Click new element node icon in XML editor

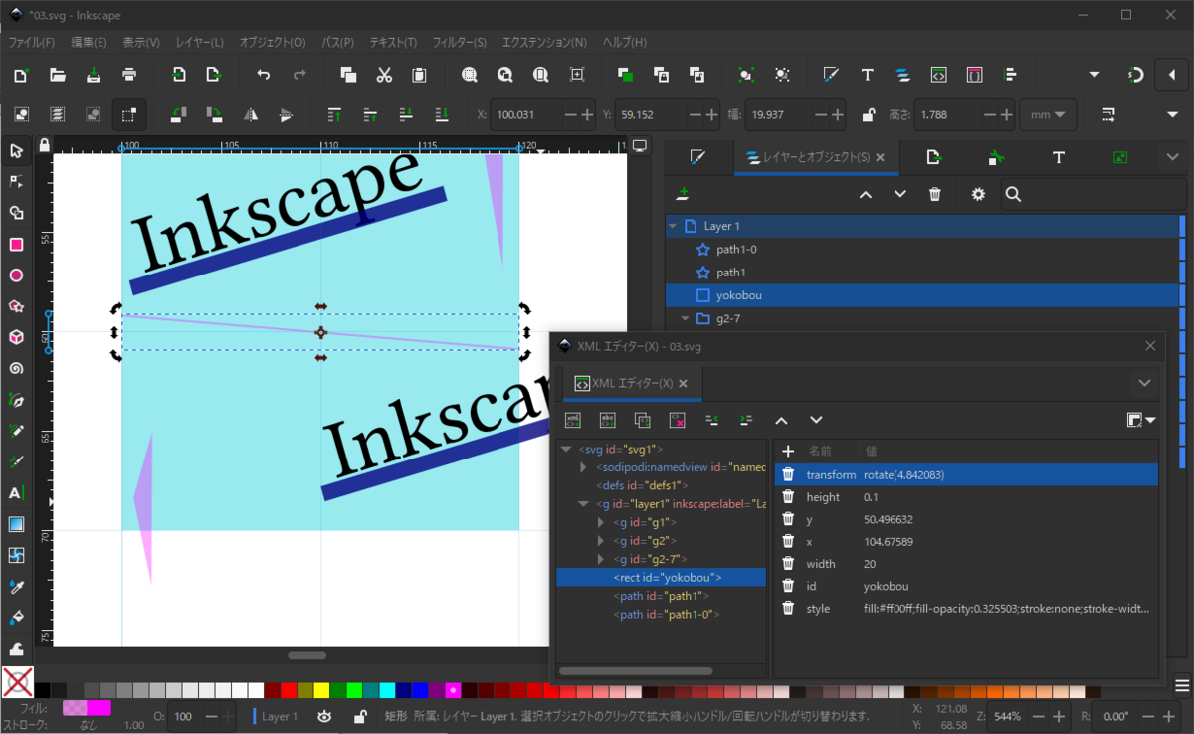[573, 420]
